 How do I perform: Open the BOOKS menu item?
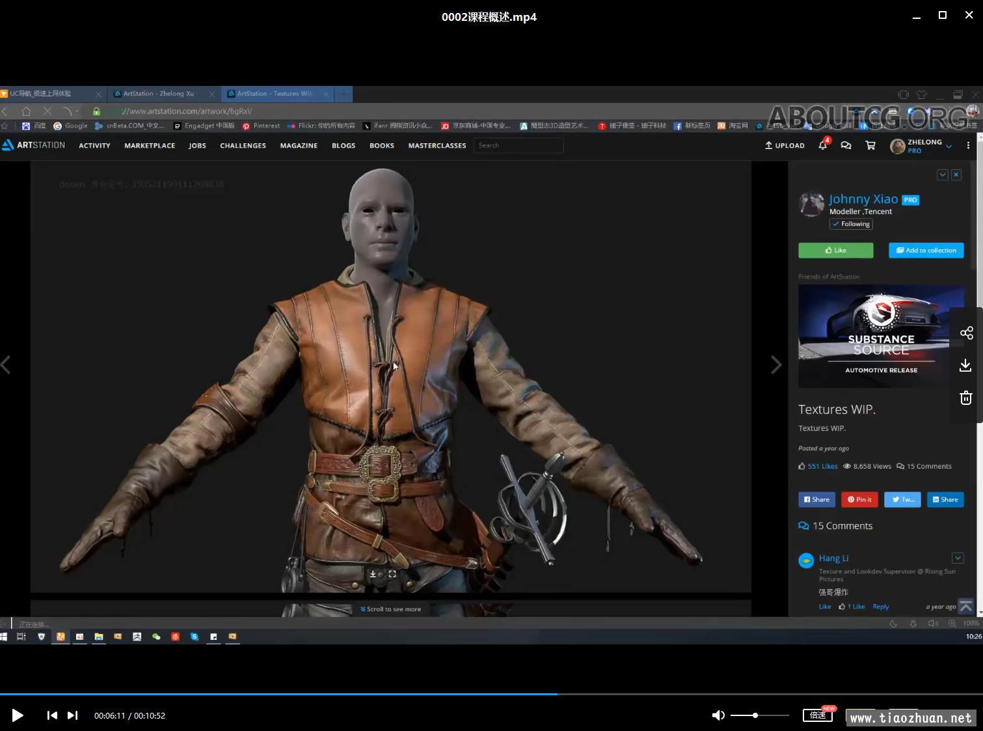click(382, 146)
